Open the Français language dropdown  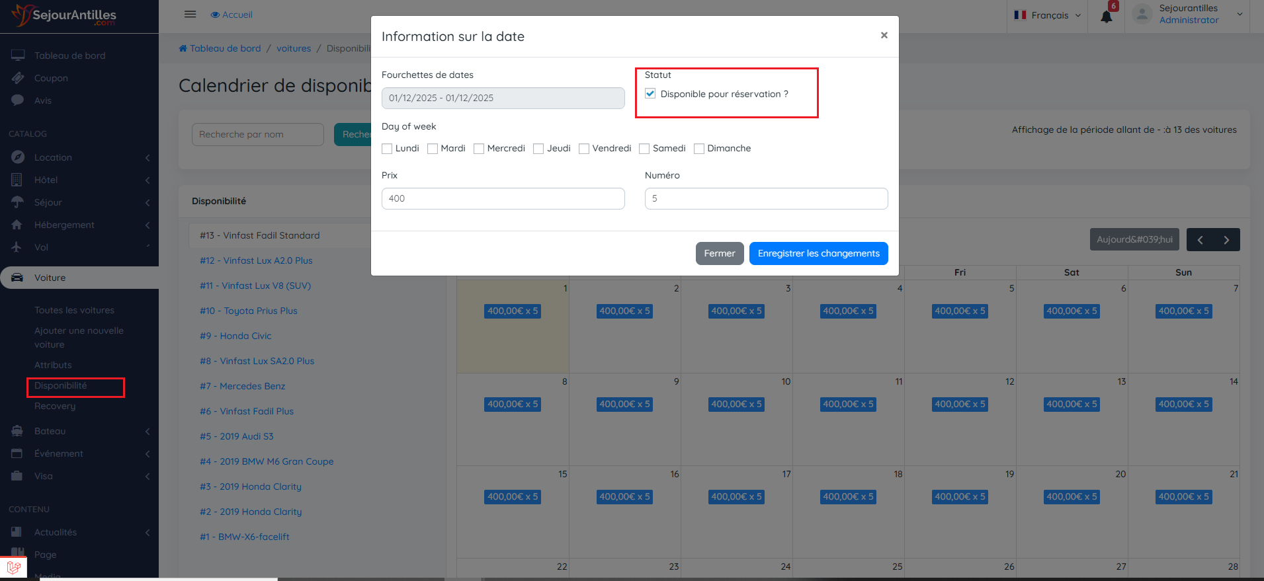1048,15
